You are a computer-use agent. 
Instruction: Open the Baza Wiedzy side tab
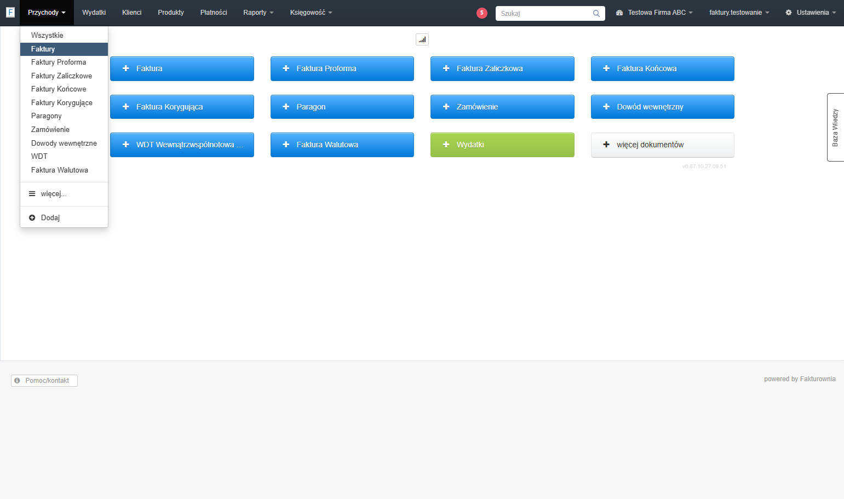[x=836, y=127]
